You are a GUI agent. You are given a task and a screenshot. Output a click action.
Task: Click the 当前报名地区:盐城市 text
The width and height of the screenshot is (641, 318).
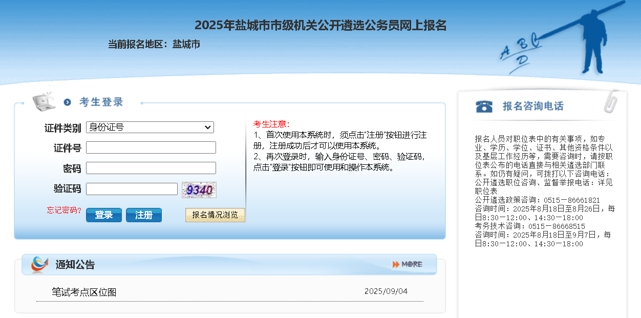(x=154, y=45)
